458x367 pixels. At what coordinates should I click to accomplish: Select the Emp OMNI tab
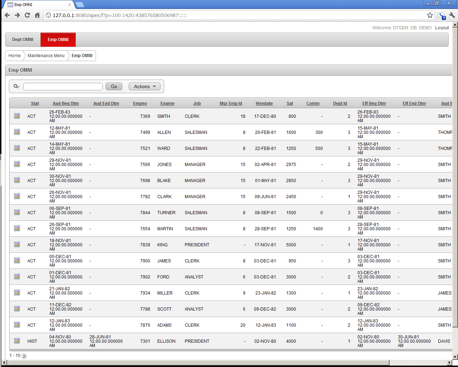(58, 40)
